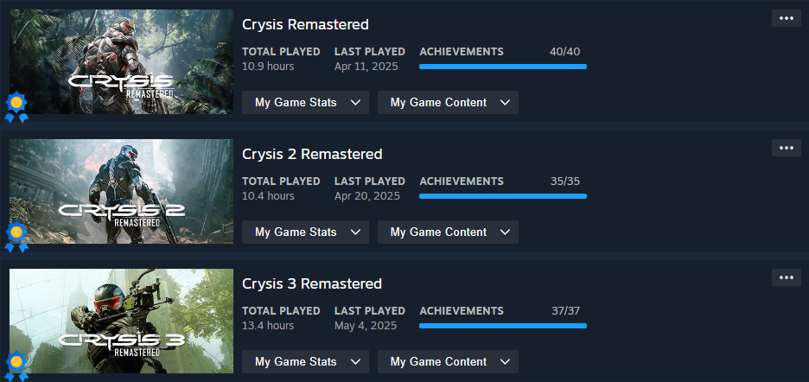Expand My Game Stats for Crysis Remastered
809x382 pixels.
tap(306, 102)
